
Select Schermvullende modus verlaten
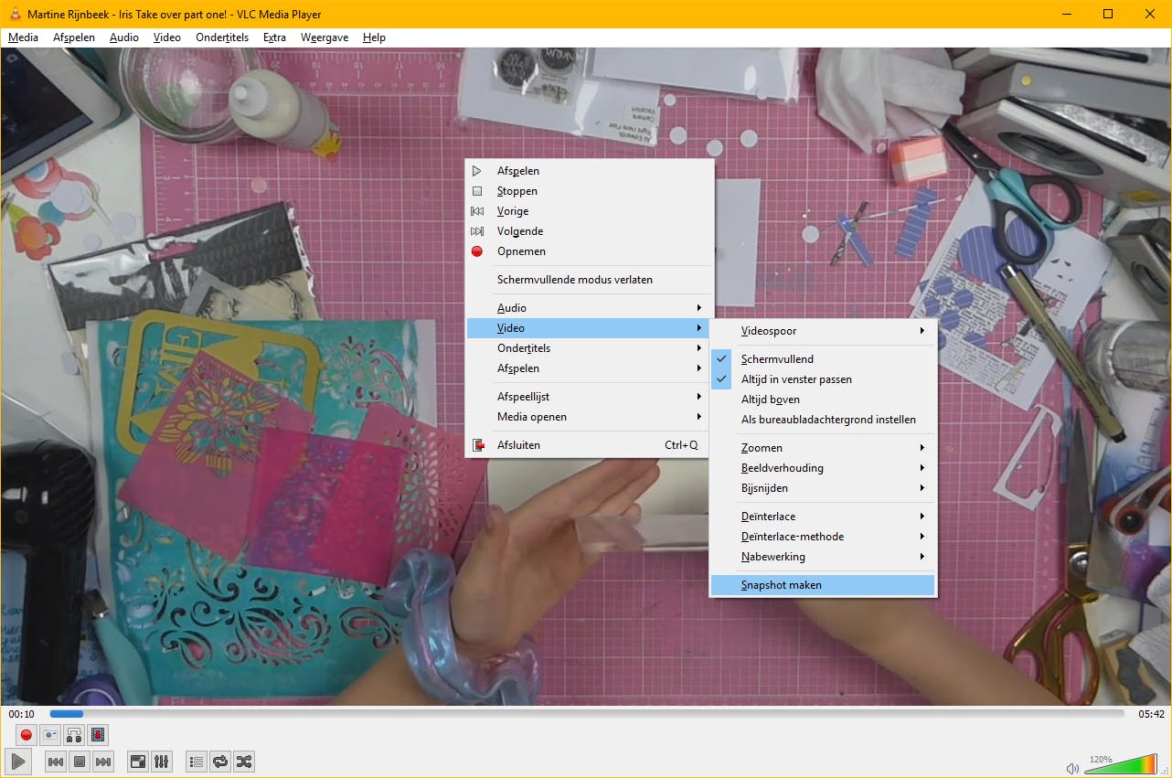coord(590,280)
